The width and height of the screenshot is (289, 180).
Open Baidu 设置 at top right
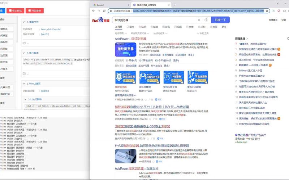284,20
